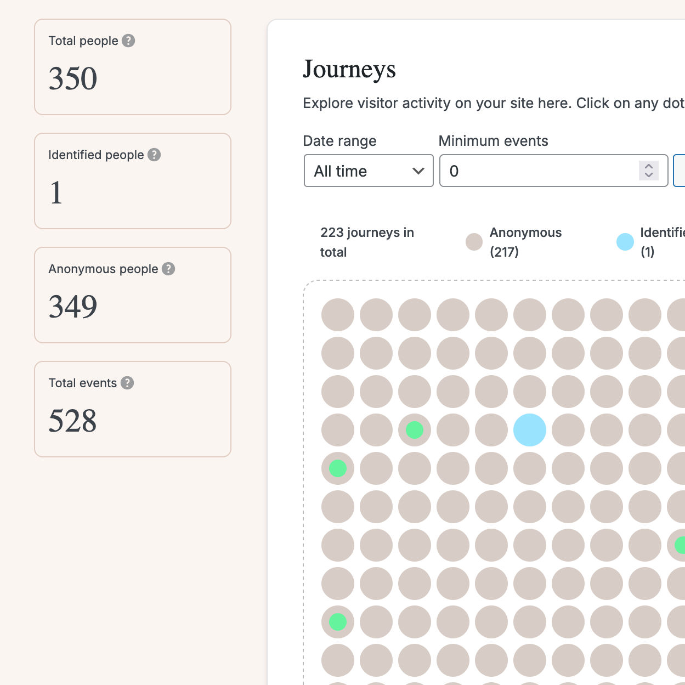Viewport: 685px width, 685px height.
Task: Select the Identified legend dot
Action: pyautogui.click(x=625, y=242)
